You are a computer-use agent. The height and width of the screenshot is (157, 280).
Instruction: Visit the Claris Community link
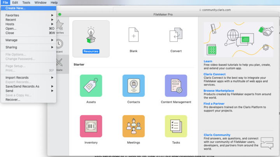point(217,135)
